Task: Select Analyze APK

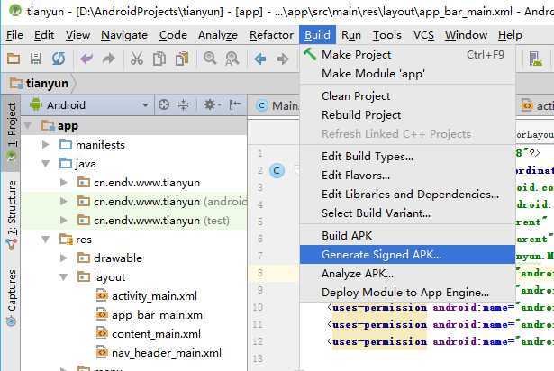Action: click(407, 274)
